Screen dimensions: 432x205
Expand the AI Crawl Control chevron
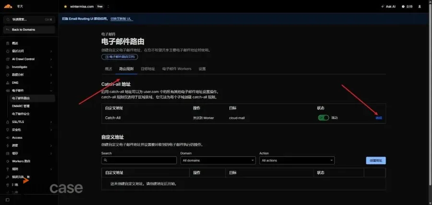click(51, 59)
